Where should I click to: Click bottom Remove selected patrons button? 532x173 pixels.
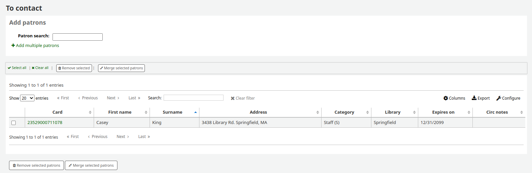36,165
